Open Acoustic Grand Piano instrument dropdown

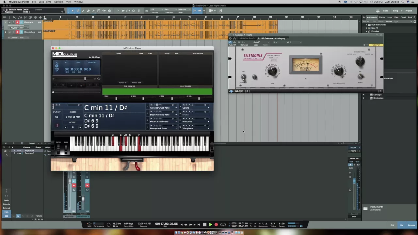tap(176, 108)
